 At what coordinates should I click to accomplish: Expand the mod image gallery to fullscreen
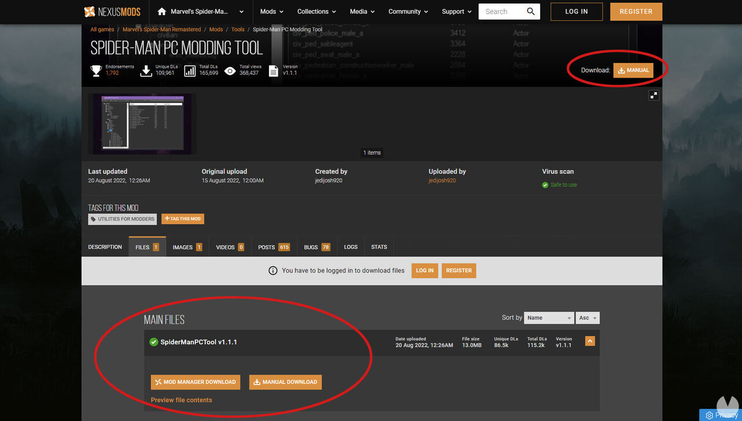653,96
